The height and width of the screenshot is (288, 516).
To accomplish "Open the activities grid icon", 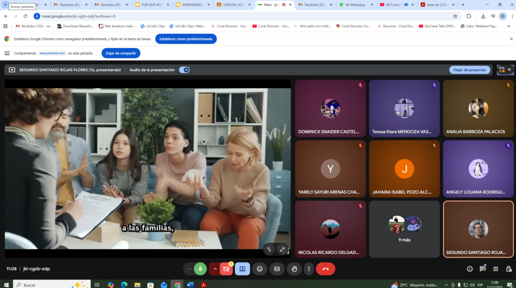I will 496,269.
